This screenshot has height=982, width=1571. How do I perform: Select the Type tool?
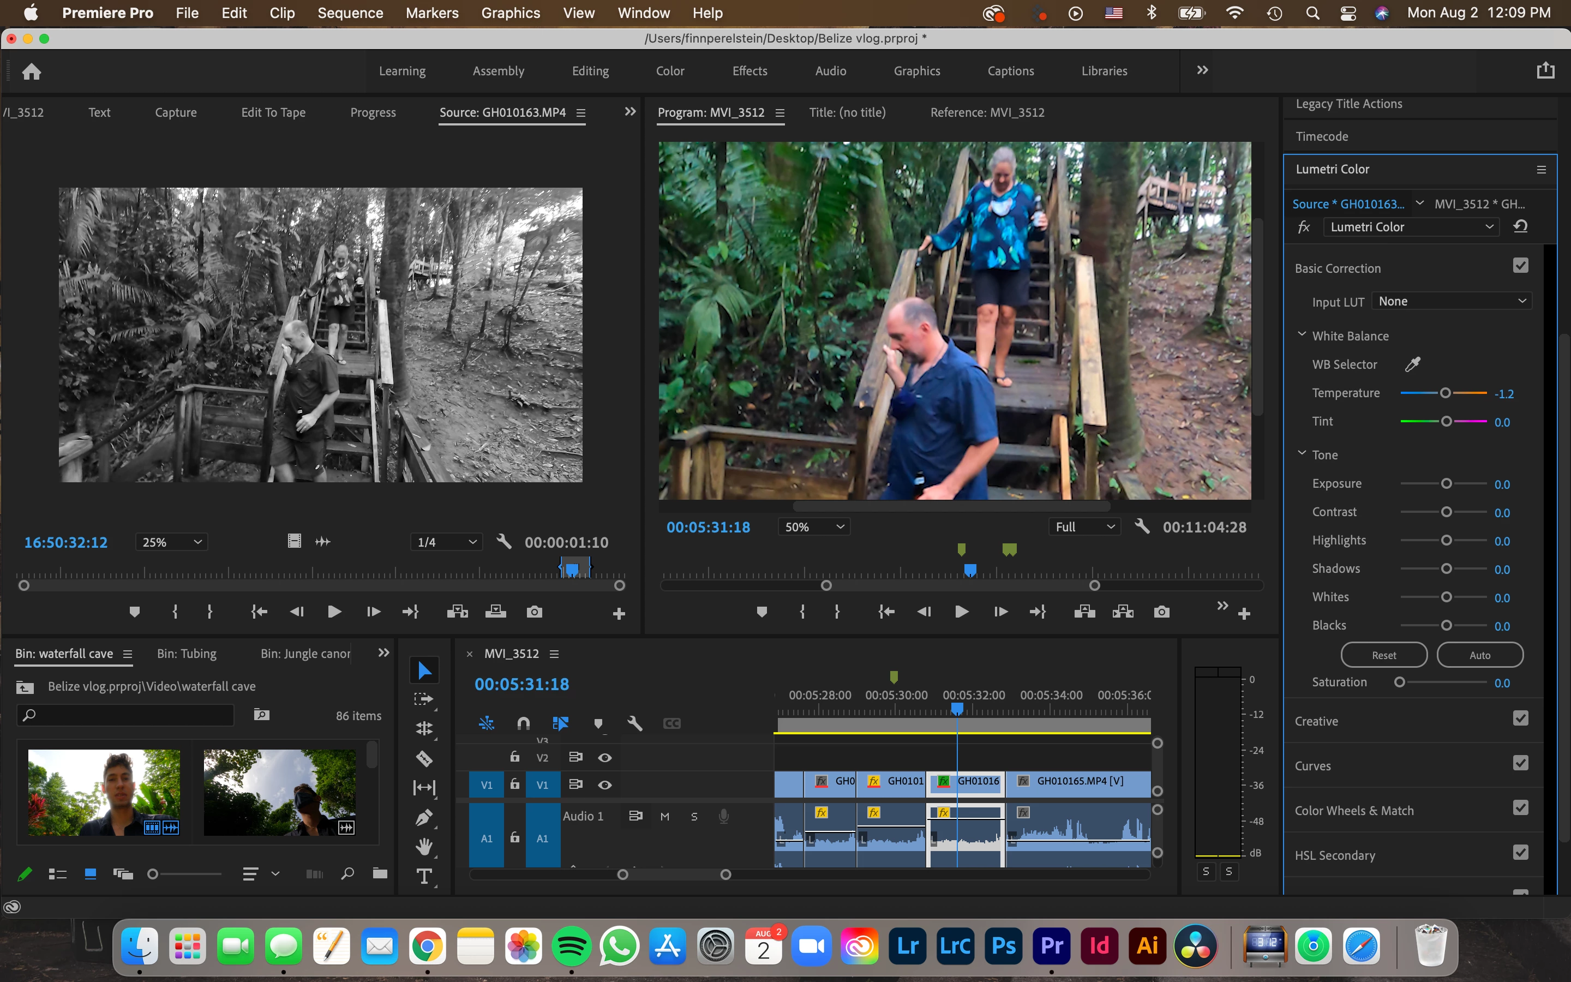click(424, 876)
